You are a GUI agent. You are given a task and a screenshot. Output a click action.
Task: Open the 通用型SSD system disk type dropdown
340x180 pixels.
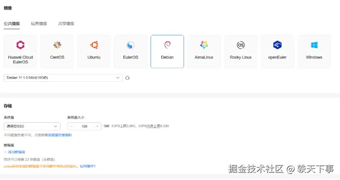tap(32, 126)
